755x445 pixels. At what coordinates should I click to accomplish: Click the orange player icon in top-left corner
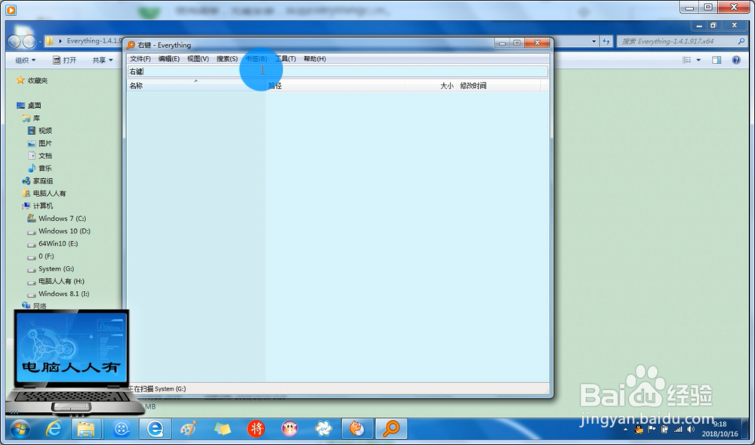point(11,10)
